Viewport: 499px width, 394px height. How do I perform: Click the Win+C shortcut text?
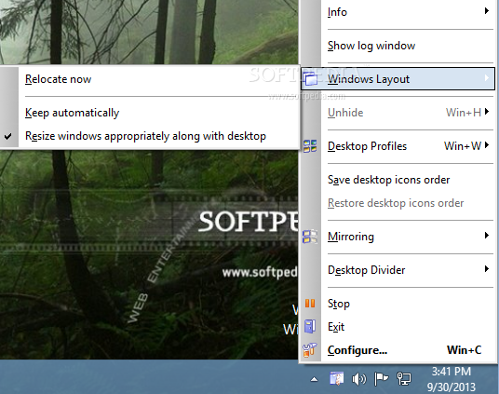464,350
